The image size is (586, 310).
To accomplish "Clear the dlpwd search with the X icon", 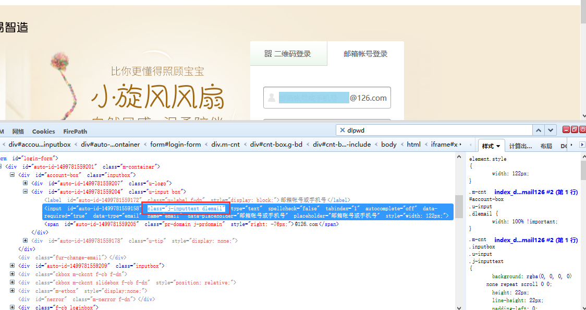I will (342, 130).
